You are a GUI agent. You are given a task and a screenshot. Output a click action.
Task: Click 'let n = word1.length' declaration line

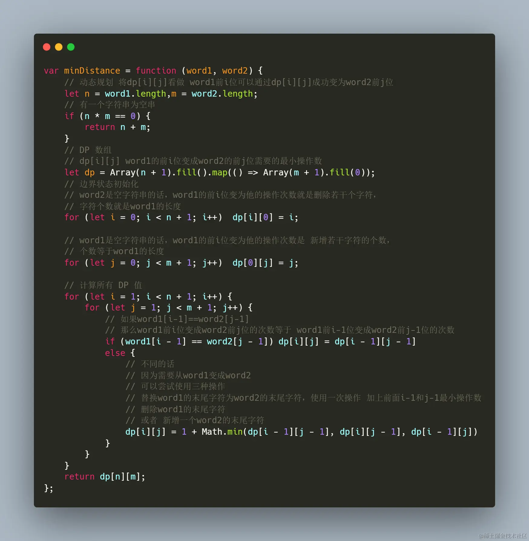point(161,94)
